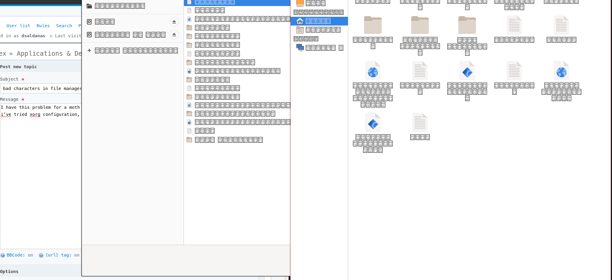Select 'default-soapui-workspace.xml' globe icon in right window
The image size is (612, 280).
tap(373, 71)
